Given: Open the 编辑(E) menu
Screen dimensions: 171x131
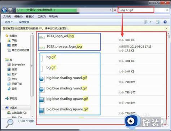Looking at the screenshot, I should (x=18, y=17).
